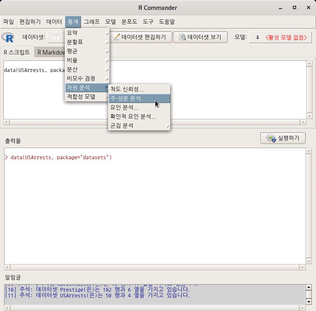Open the 그래프 menu
The image size is (316, 311).
click(x=92, y=22)
